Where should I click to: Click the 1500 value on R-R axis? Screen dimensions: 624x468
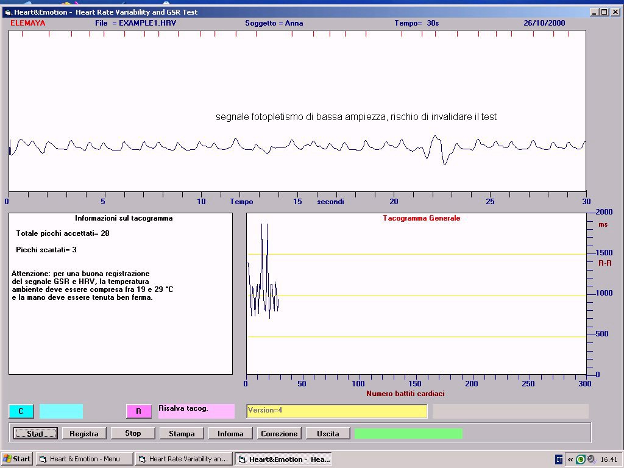tap(604, 253)
